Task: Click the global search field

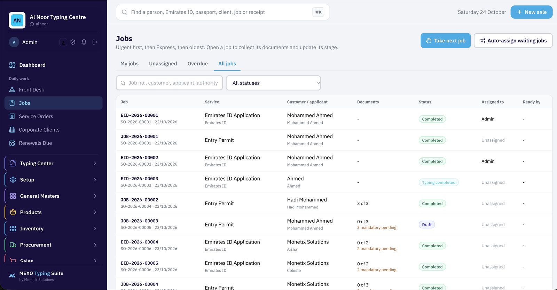Action: point(223,12)
